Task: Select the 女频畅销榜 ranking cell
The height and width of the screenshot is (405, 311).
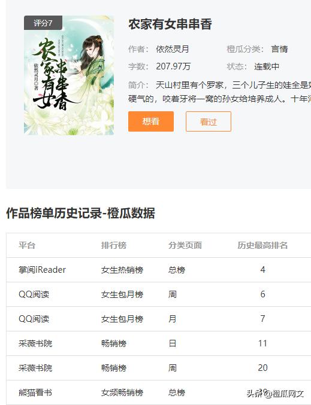Action: 122,392
